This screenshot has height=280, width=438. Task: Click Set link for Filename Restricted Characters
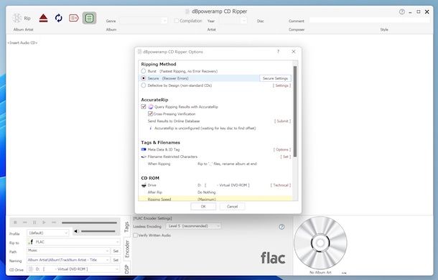click(x=286, y=157)
